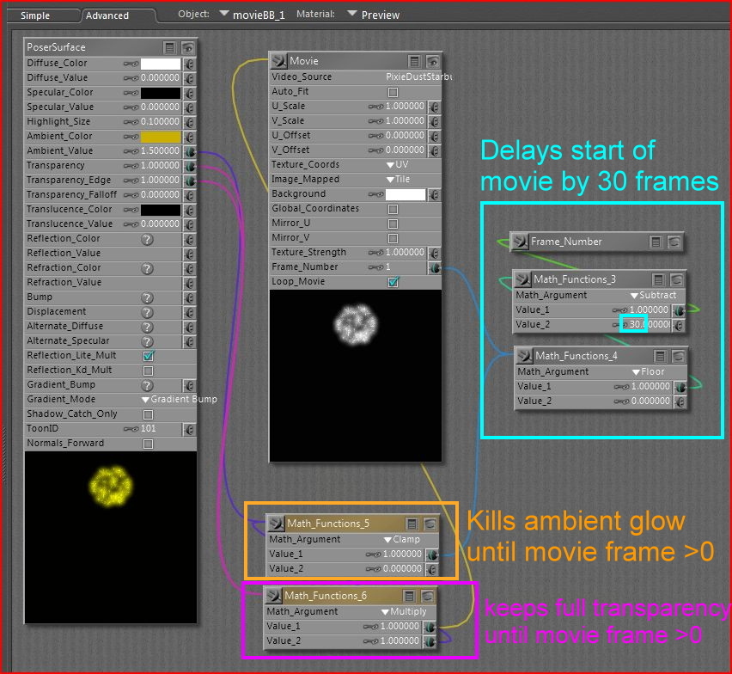Toggle Mirror_V checkbox
The image size is (732, 674).
[393, 238]
